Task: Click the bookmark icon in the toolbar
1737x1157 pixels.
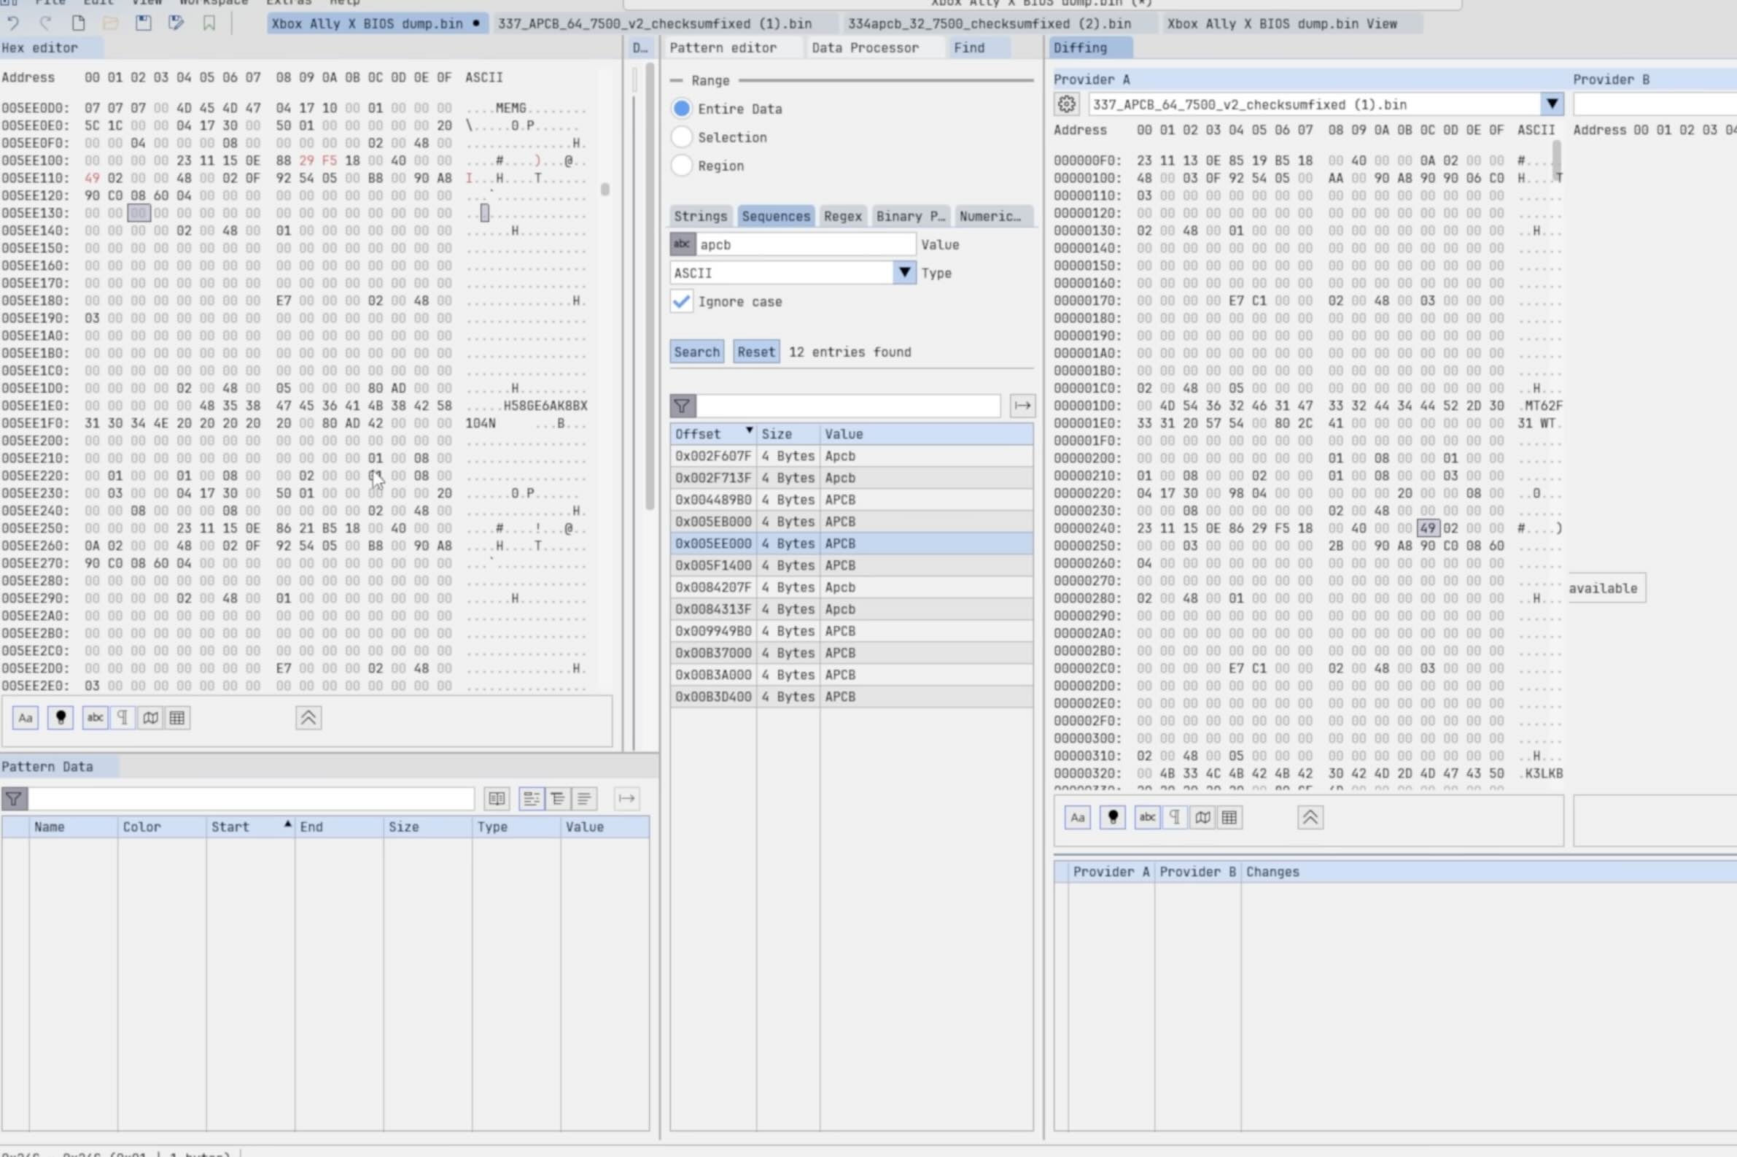Action: [209, 23]
